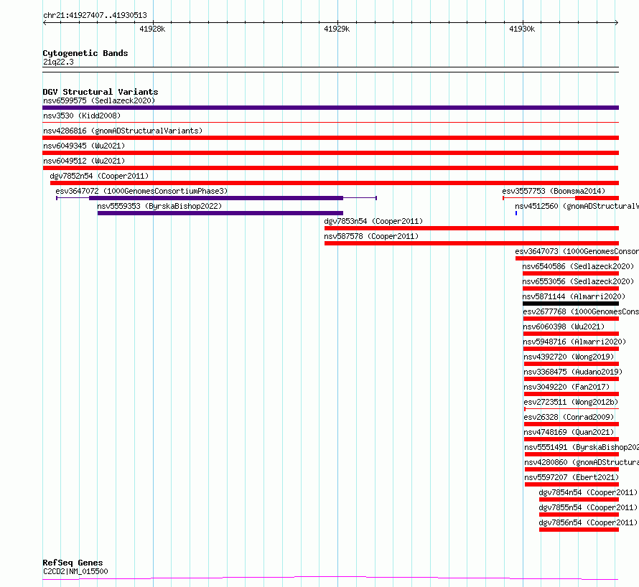
Task: Click the 41929k ruler tick label
Action: [337, 29]
